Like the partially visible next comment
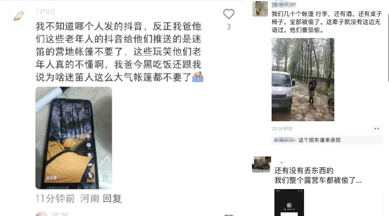This screenshot has width=389, height=216. pos(228,215)
